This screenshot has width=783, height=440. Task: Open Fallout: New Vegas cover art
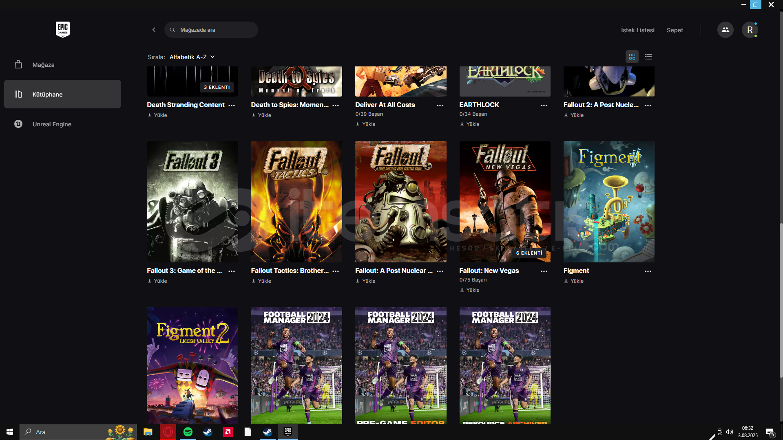click(x=505, y=202)
